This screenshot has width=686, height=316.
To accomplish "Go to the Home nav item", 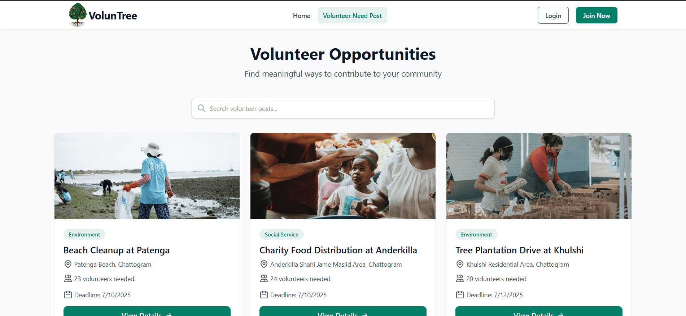I will [301, 15].
